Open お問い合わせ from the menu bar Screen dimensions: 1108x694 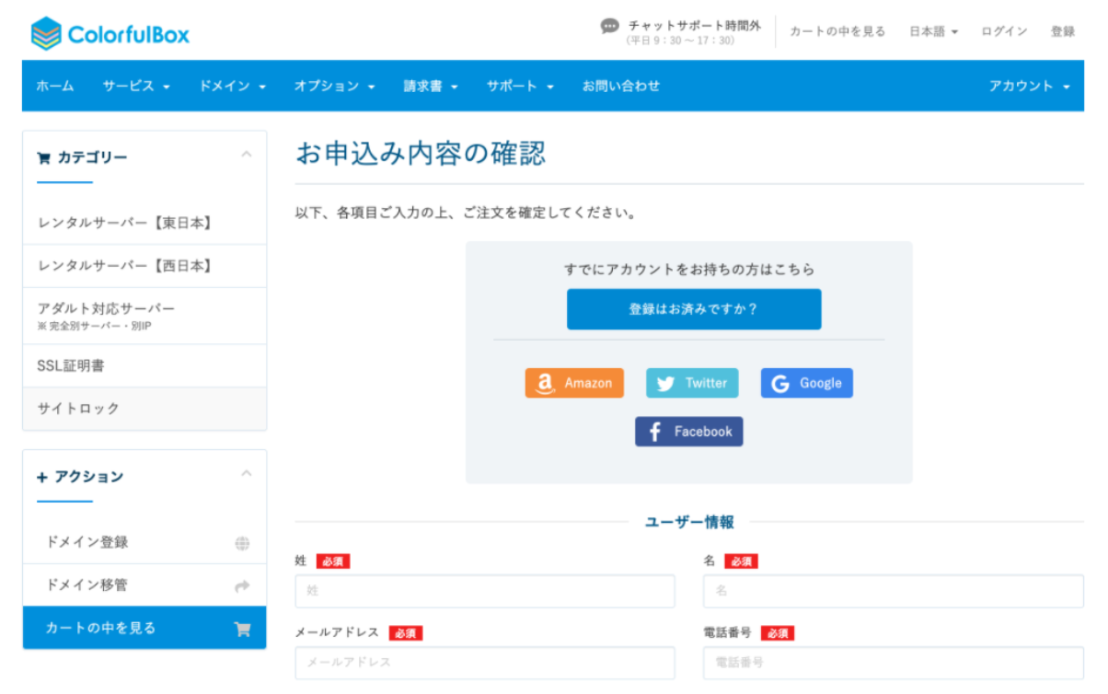tap(620, 86)
